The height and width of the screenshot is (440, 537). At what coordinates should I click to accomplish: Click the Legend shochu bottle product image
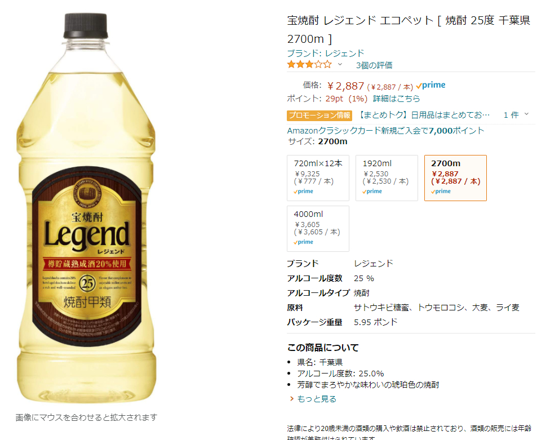click(86, 208)
